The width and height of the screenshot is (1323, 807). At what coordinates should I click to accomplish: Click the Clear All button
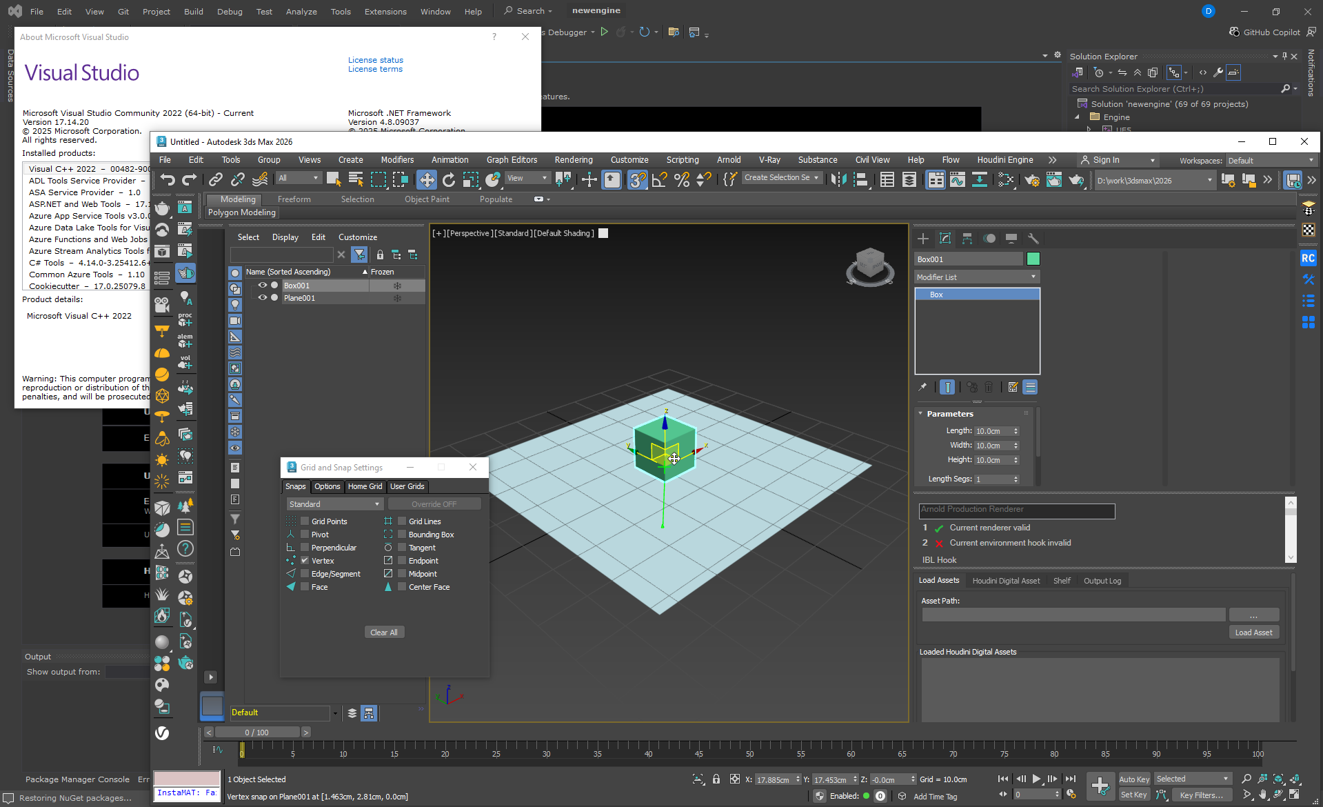(x=383, y=632)
